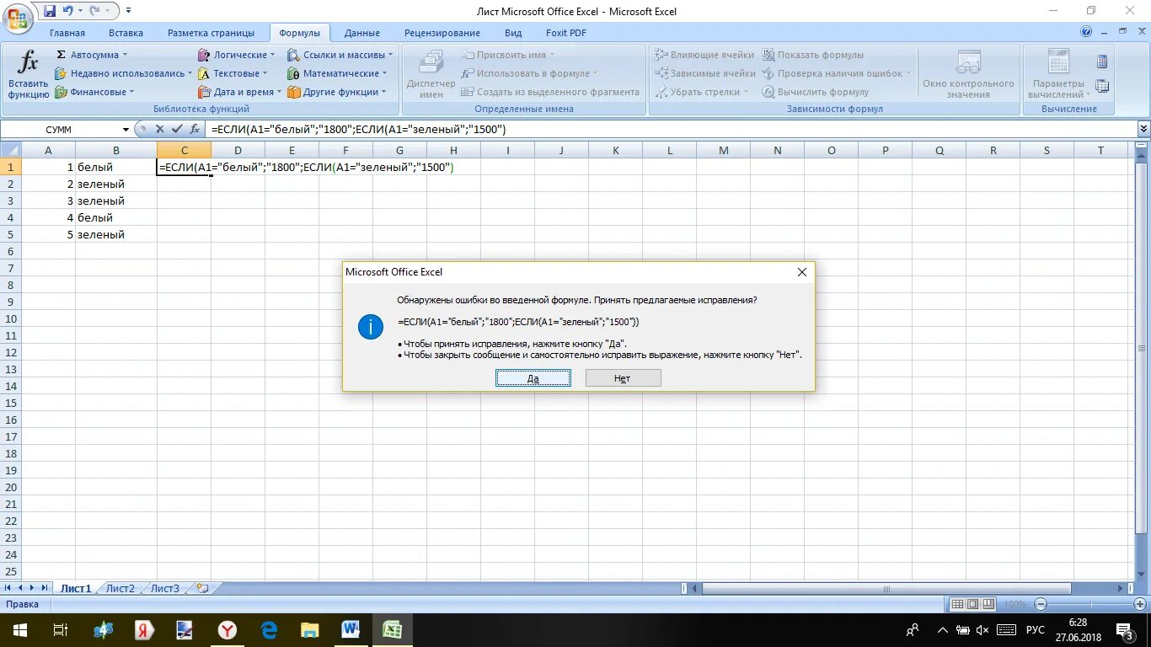1151x647 pixels.
Task: Open Недавно использовались functions list
Action: 123,73
